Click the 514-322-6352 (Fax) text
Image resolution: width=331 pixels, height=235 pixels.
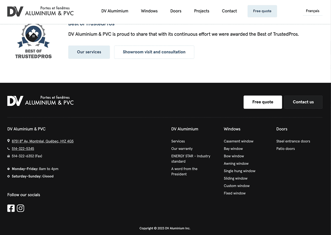click(27, 156)
